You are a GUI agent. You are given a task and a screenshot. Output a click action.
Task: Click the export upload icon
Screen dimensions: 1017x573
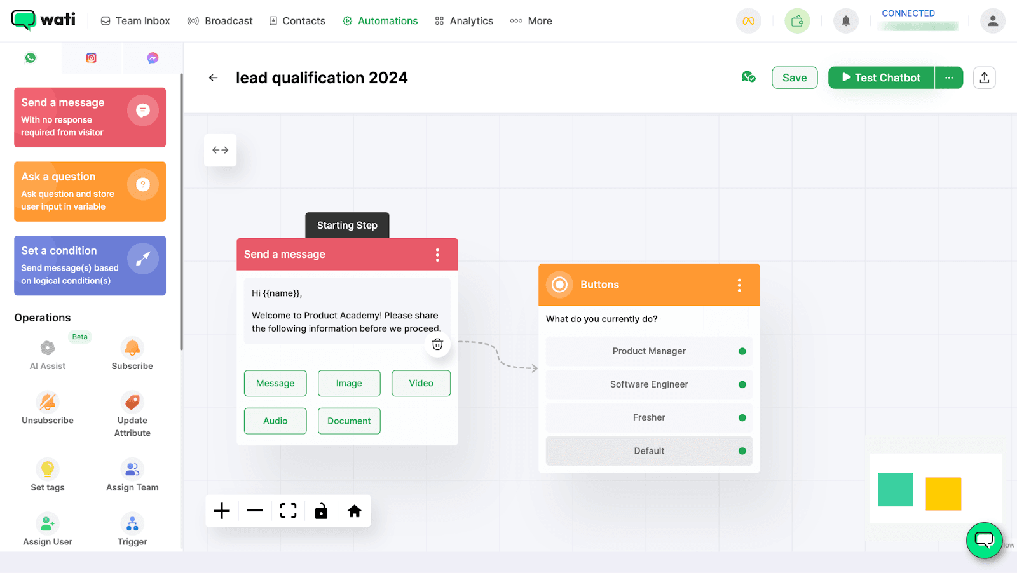click(x=984, y=78)
